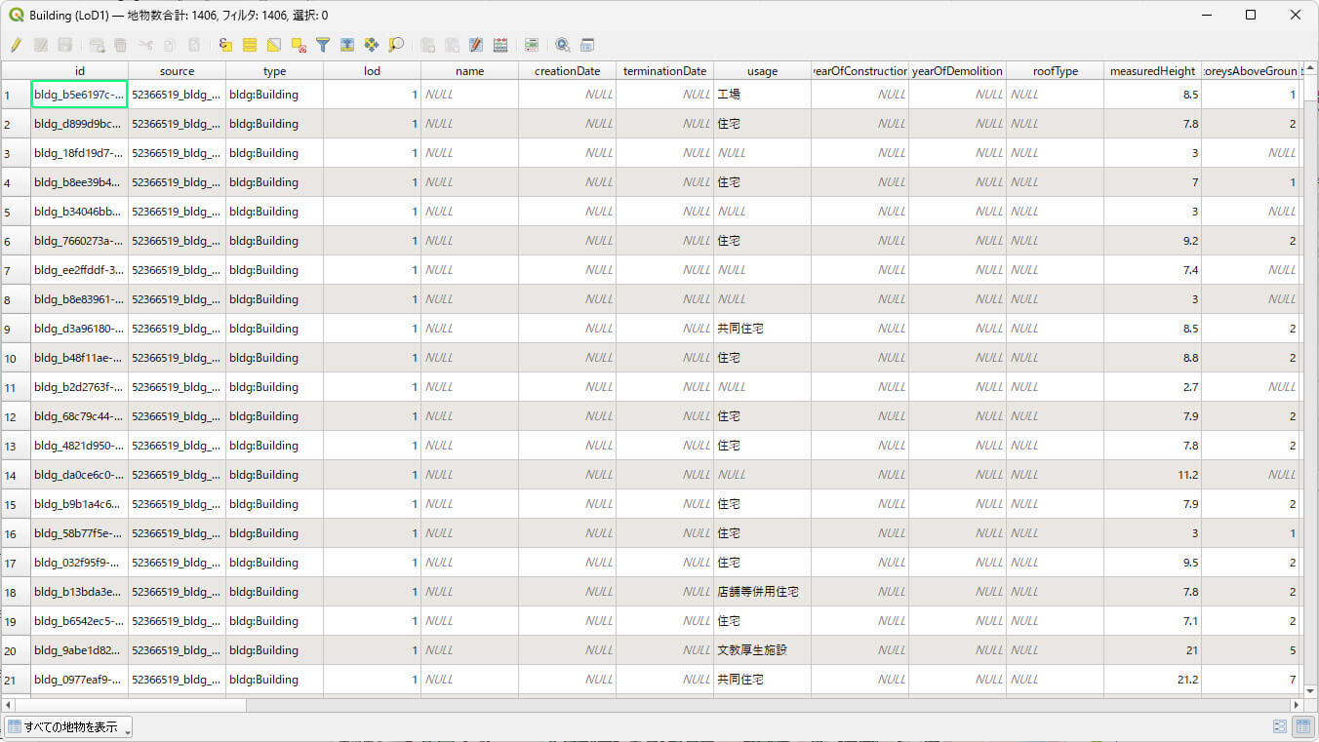Viewport: 1319px width, 742px height.
Task: Click the delete field icon
Action: pos(452,45)
